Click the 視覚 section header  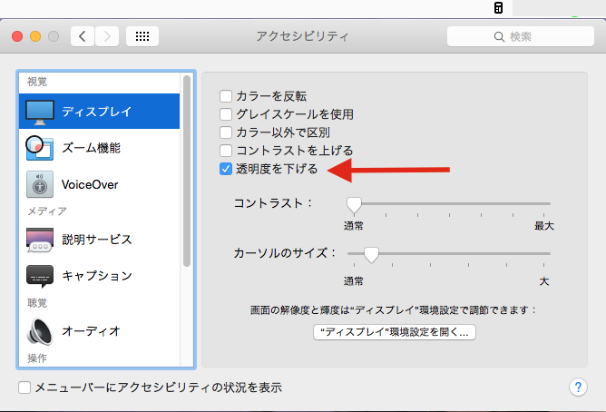click(x=37, y=82)
